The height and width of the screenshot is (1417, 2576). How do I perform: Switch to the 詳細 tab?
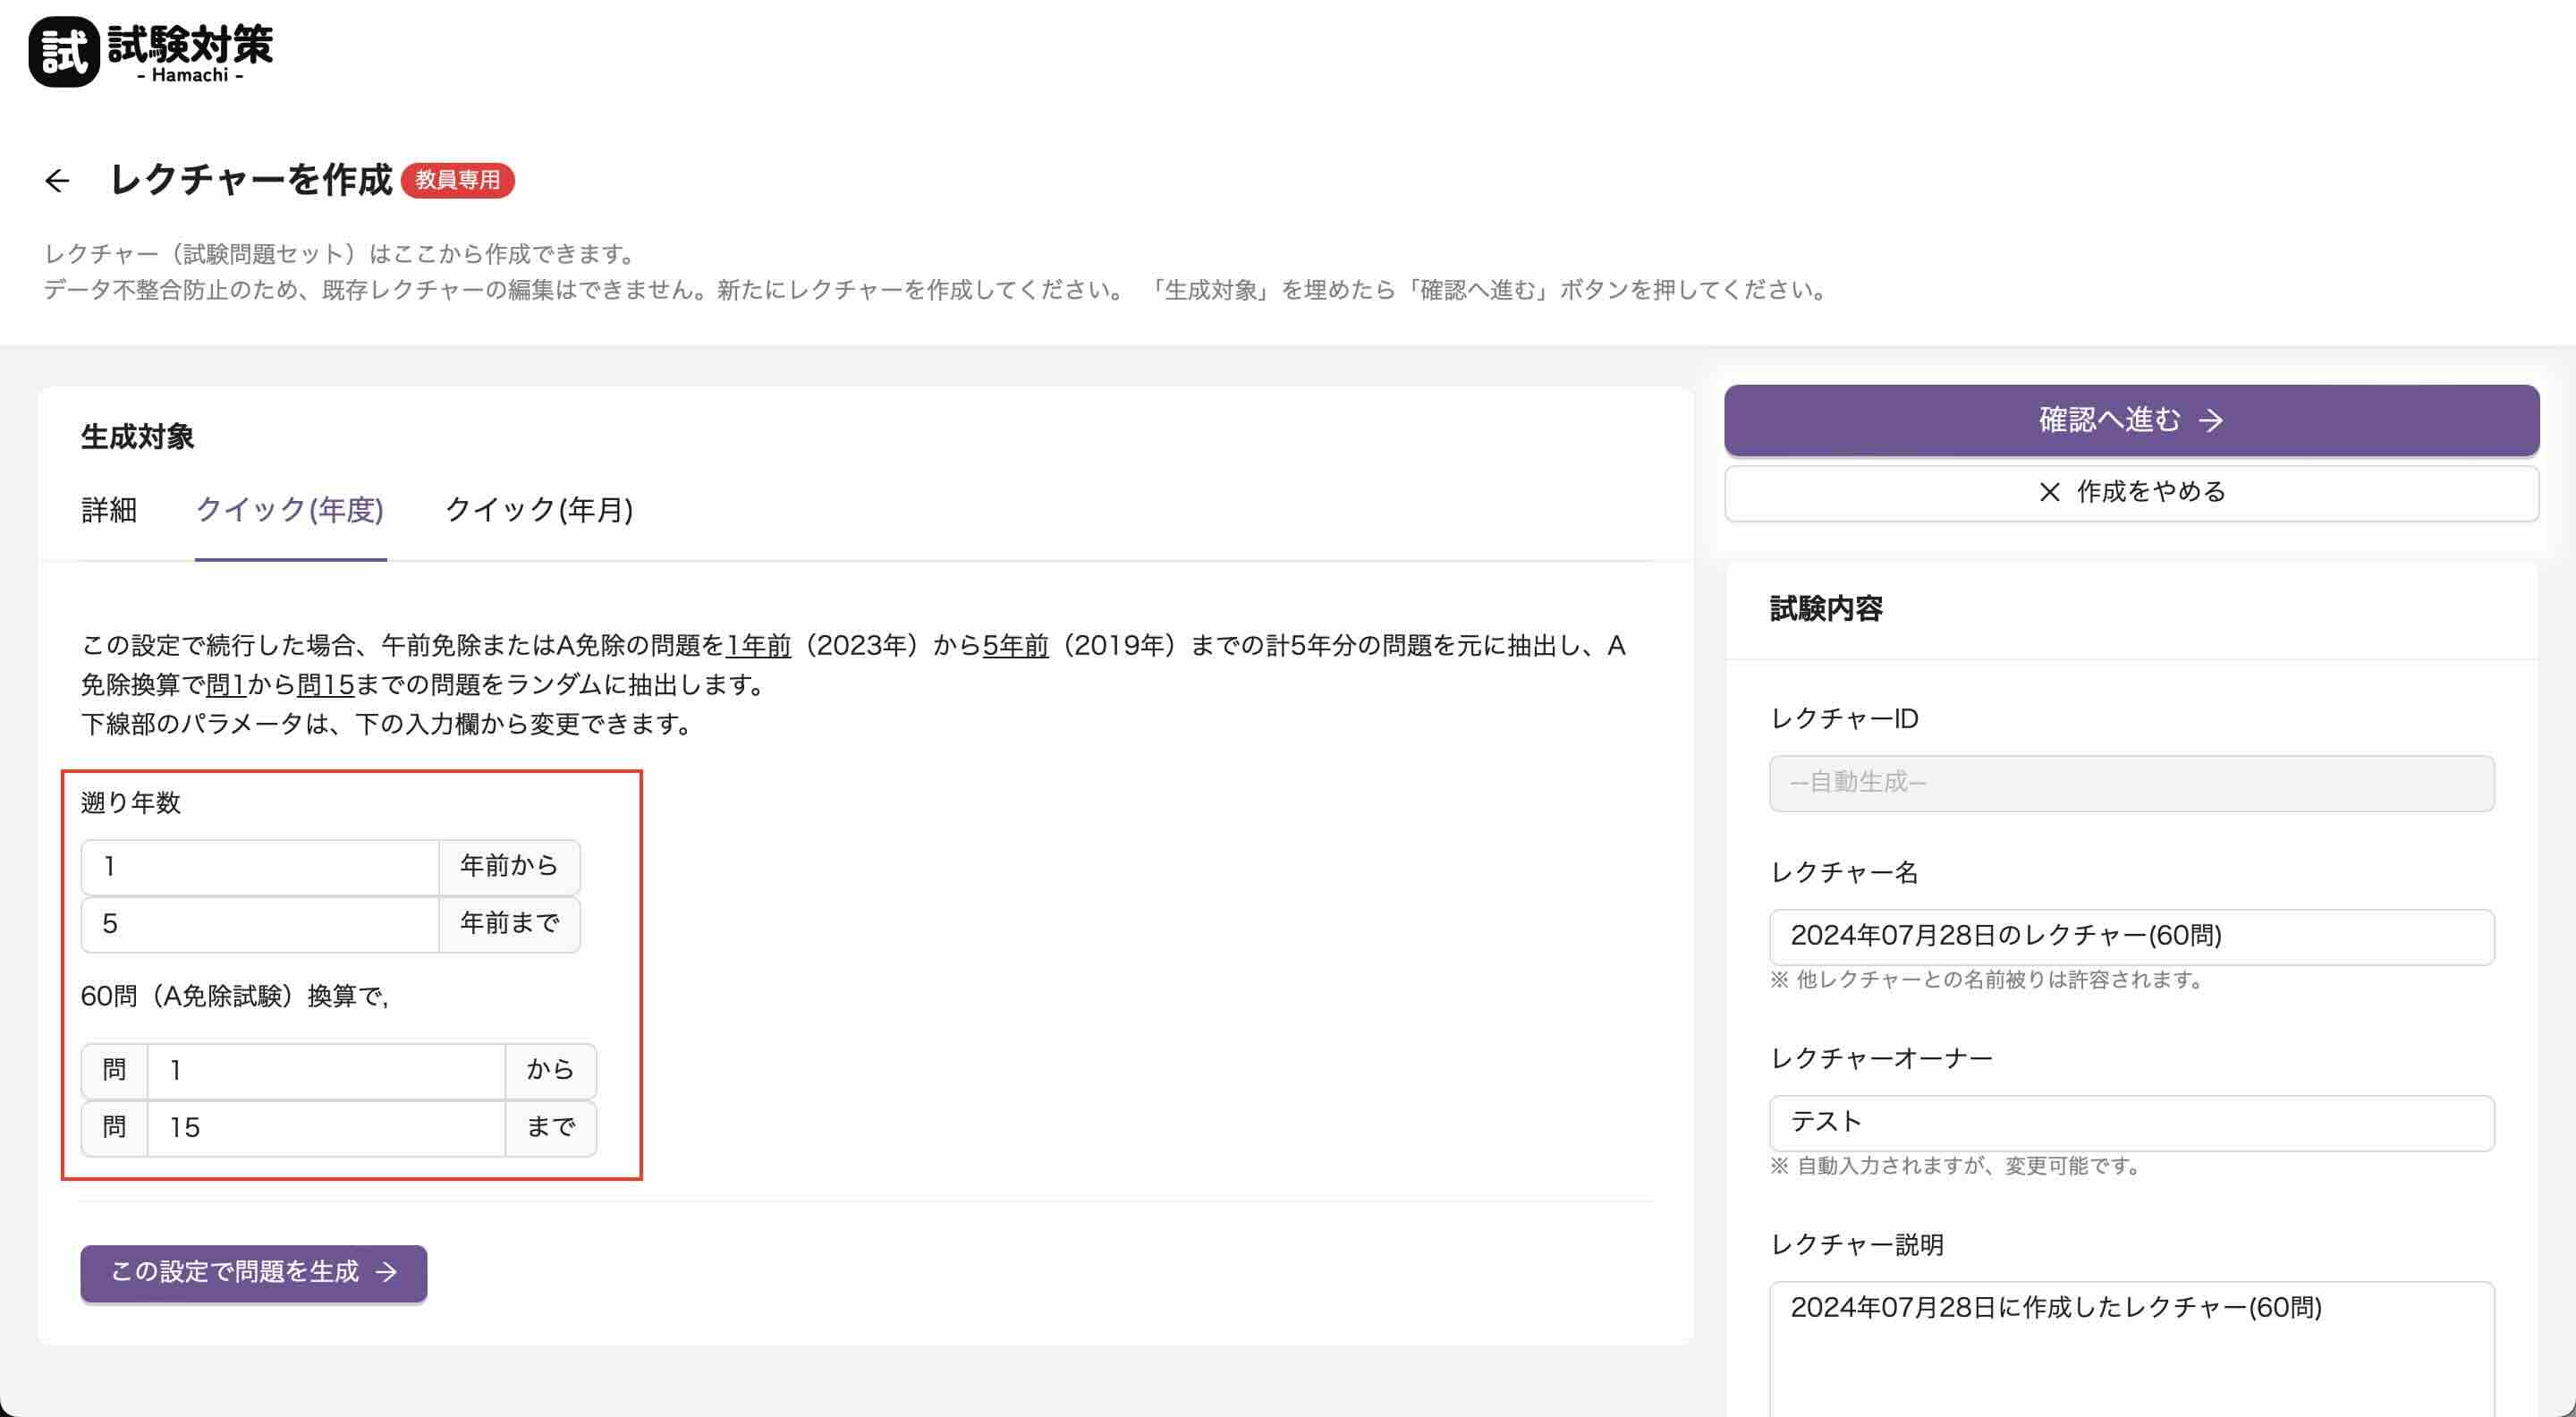[109, 510]
